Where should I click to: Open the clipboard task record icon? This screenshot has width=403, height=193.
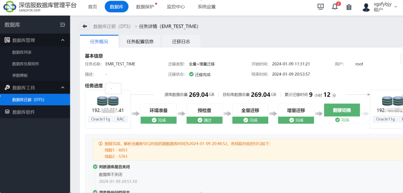(x=349, y=7)
